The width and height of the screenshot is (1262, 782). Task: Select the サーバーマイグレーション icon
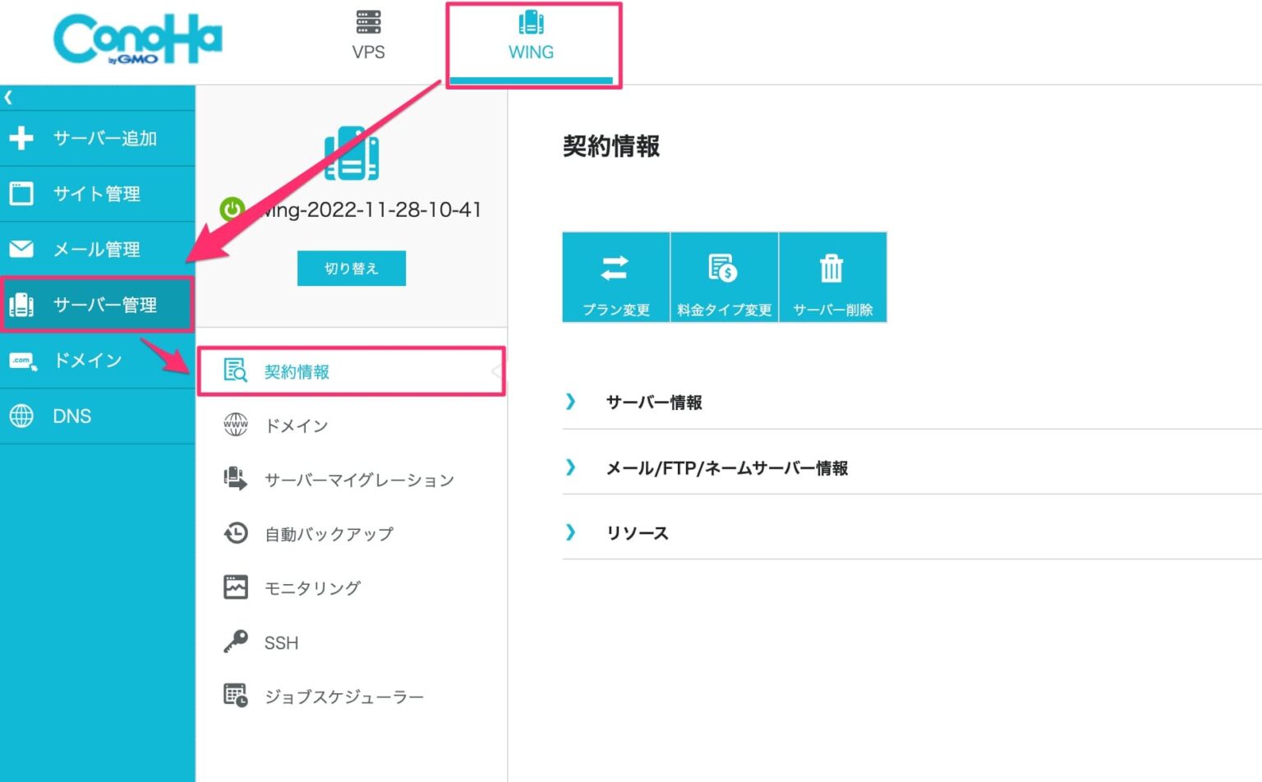[235, 479]
